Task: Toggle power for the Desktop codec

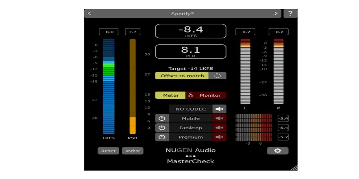Action: [x=162, y=128]
